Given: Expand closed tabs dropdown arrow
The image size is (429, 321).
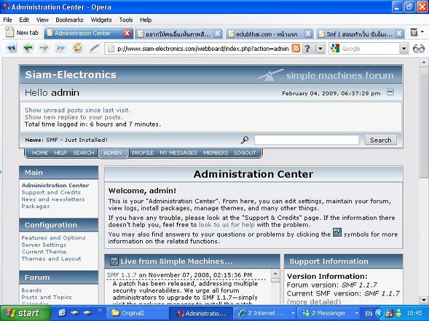Looking at the screenshot, I should pos(422,32).
